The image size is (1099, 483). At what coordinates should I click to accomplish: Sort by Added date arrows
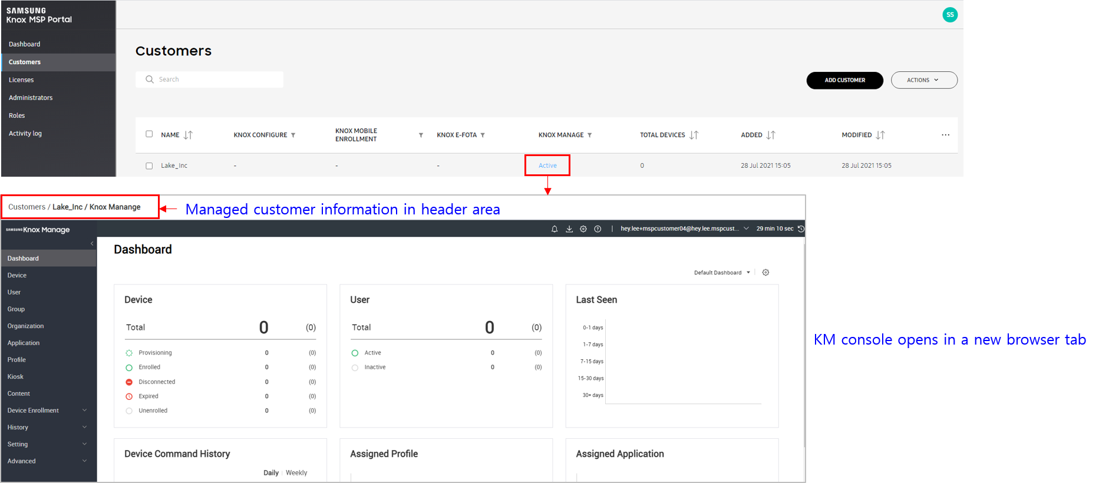pyautogui.click(x=771, y=135)
